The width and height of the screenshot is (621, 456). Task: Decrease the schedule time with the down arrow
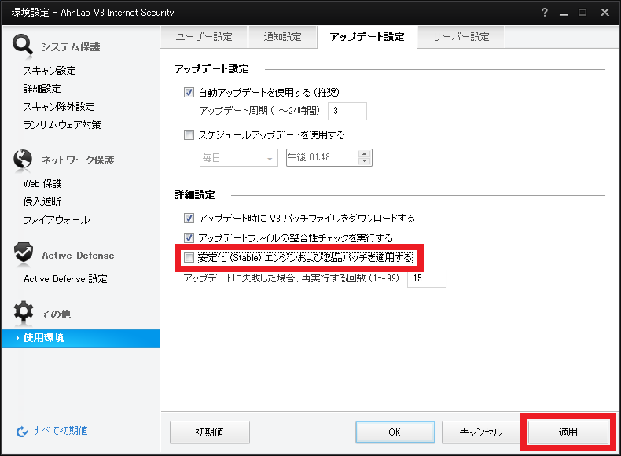[365, 161]
